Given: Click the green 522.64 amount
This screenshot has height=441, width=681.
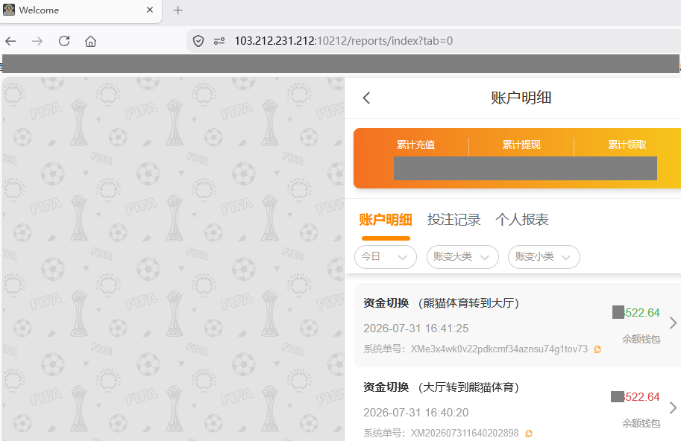Looking at the screenshot, I should (x=641, y=313).
